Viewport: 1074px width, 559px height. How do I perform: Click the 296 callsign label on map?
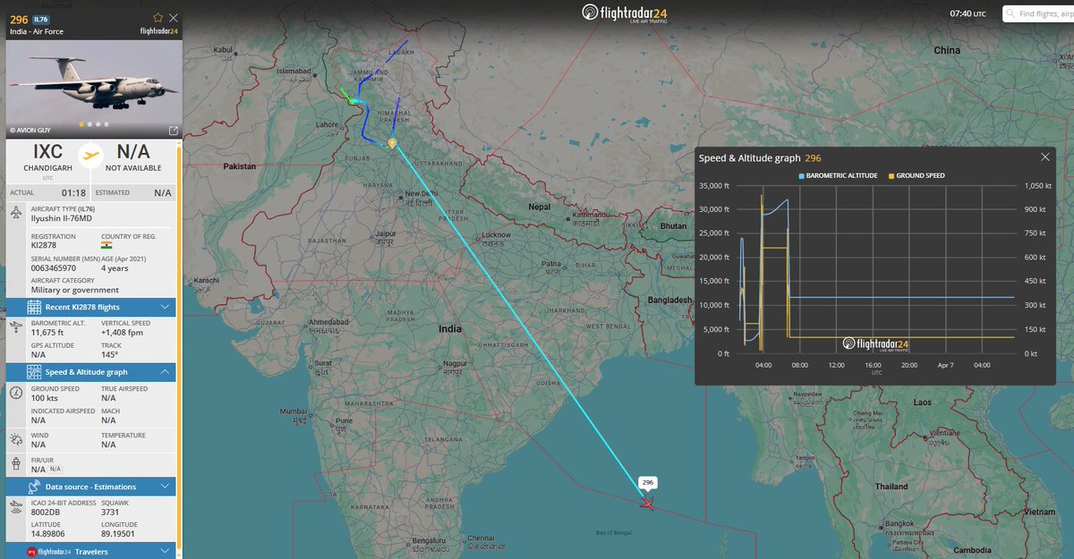[648, 482]
